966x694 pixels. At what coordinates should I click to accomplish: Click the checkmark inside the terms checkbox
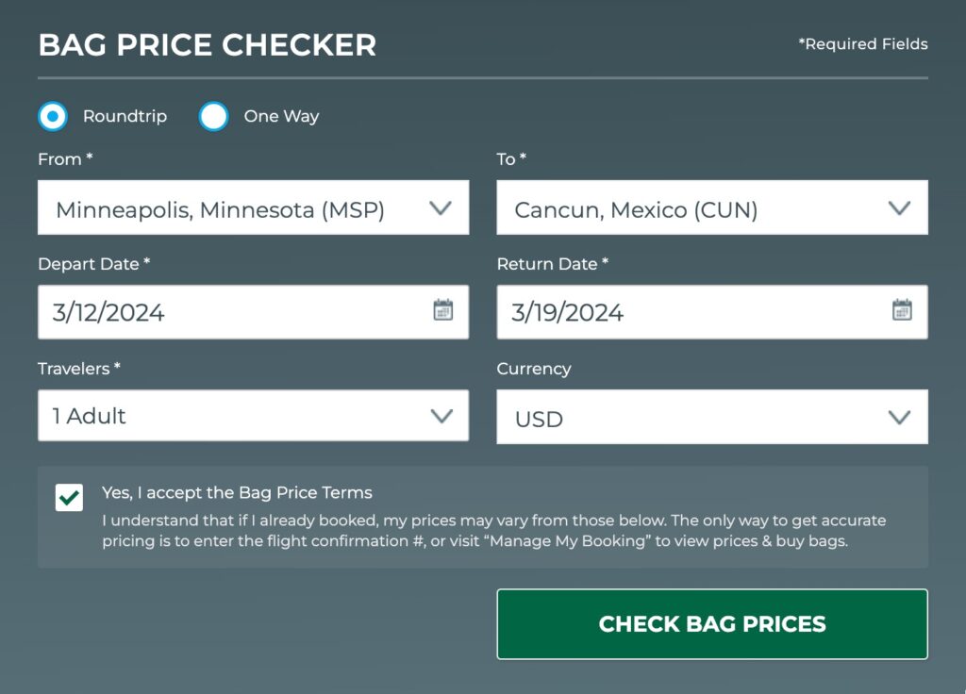(x=69, y=498)
